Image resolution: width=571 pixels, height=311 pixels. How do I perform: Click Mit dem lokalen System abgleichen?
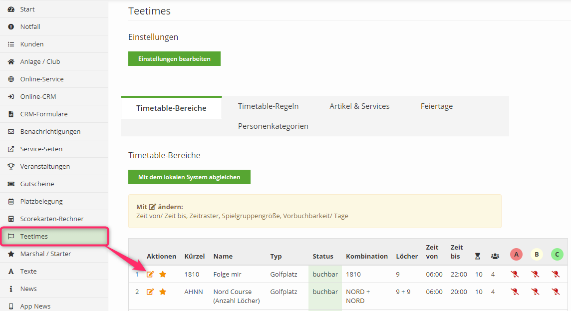pos(189,177)
